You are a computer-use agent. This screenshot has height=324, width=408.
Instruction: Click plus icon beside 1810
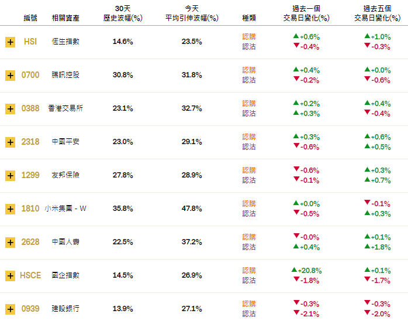coord(10,209)
